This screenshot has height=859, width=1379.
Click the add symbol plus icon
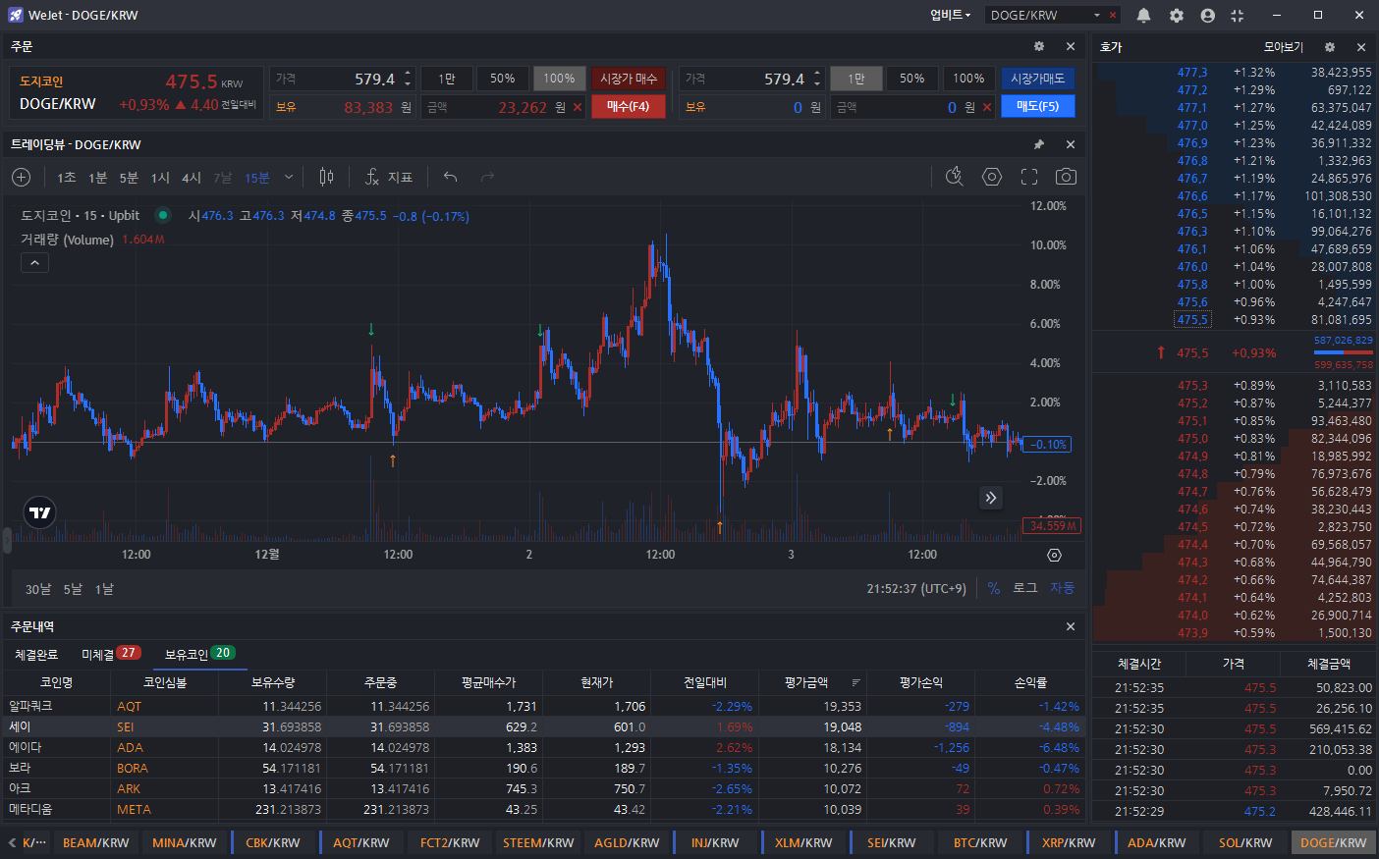coord(21,177)
